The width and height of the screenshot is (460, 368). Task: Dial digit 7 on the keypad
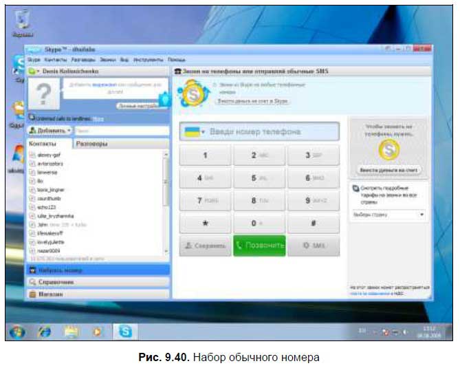coord(205,201)
